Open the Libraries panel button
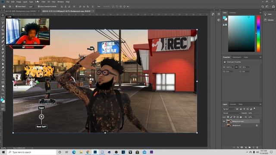The width and height of the screenshot is (276, 155). pyautogui.click(x=269, y=20)
